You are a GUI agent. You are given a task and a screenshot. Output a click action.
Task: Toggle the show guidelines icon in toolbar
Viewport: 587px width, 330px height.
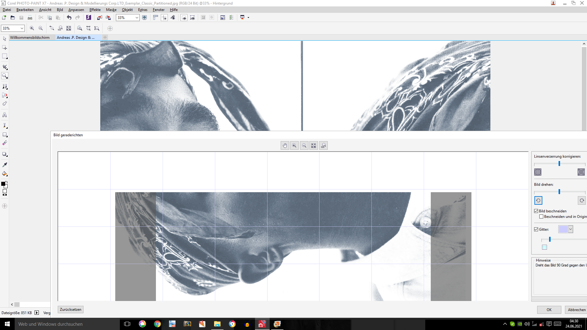[164, 17]
